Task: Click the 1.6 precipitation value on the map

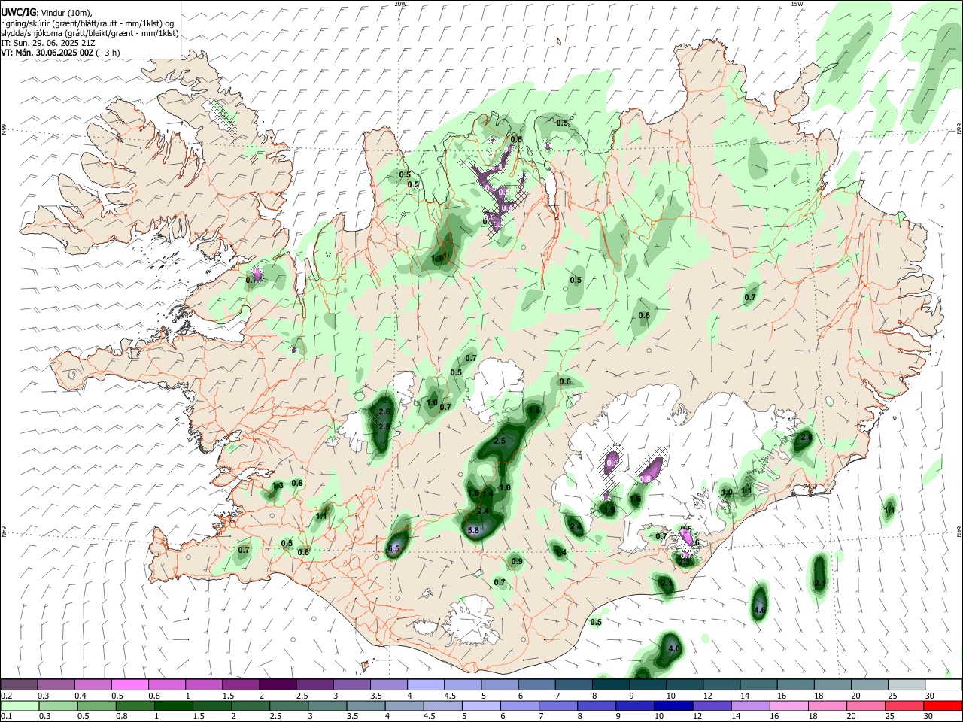Action: point(635,499)
